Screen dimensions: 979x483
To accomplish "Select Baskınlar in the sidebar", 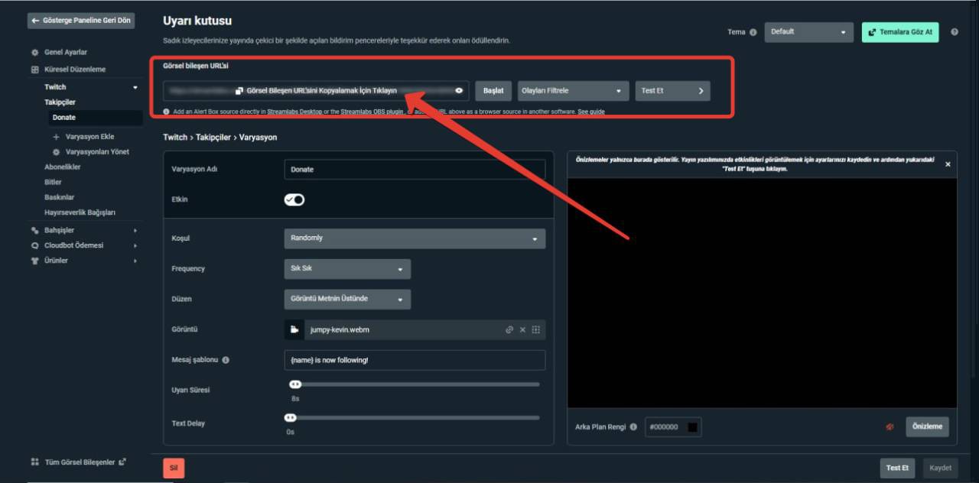I will point(59,197).
